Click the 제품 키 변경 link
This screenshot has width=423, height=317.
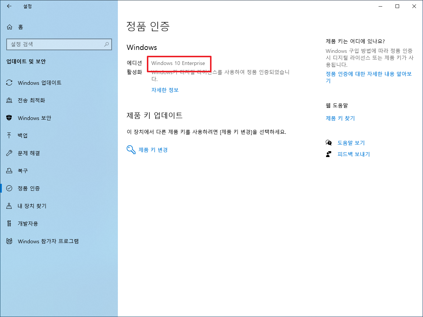point(153,150)
